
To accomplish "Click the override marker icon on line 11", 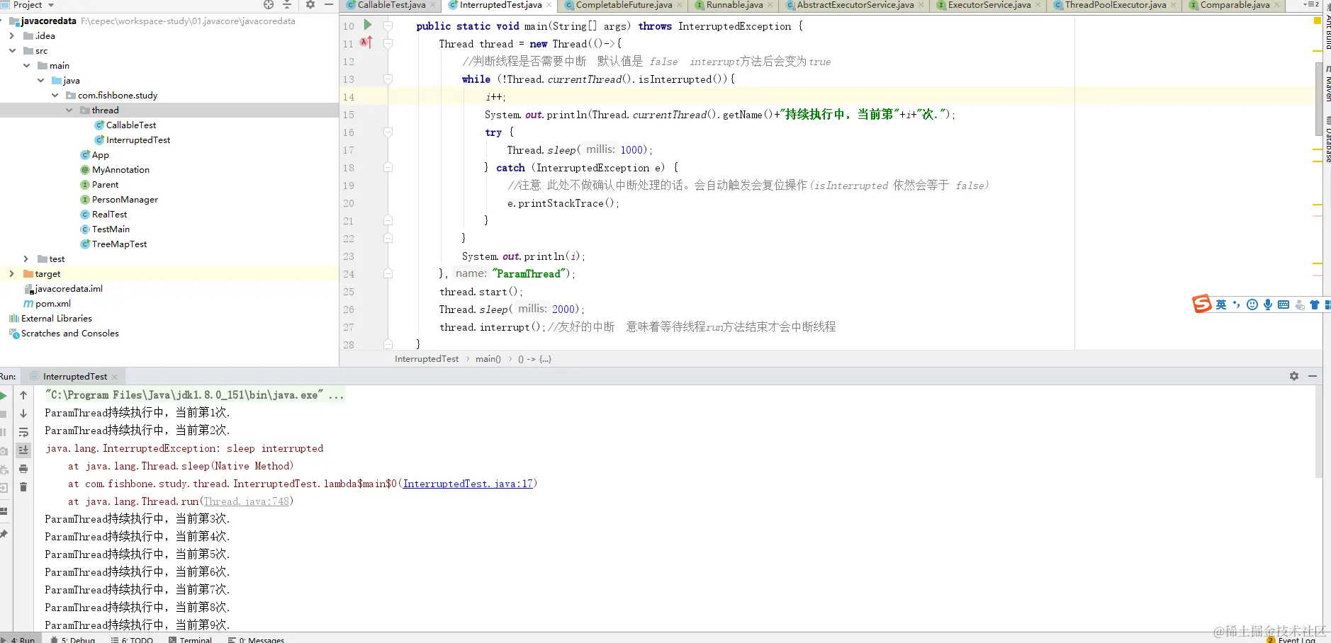I will click(366, 42).
